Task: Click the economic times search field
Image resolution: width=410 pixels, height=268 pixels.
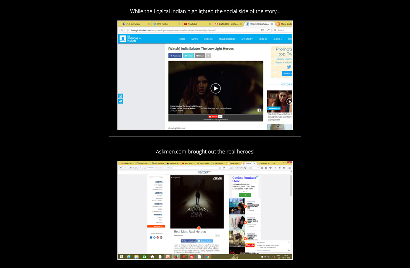Action: point(243,168)
